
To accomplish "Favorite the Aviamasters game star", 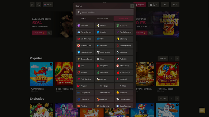I will tap(51, 64).
